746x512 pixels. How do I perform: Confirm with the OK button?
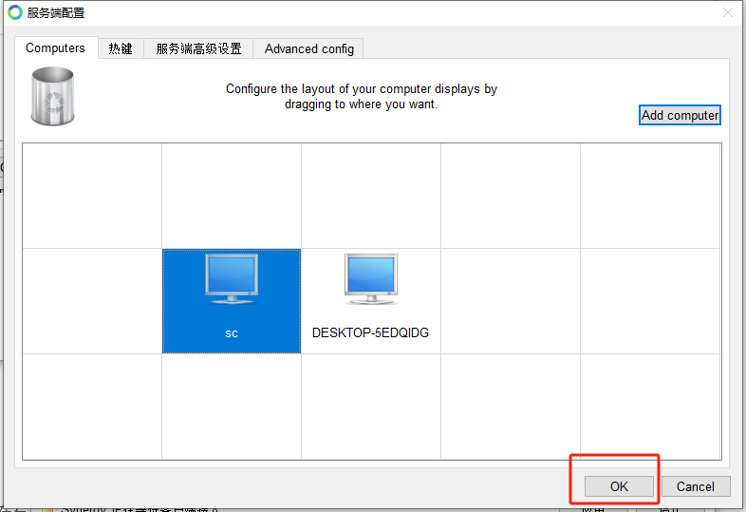pyautogui.click(x=619, y=486)
